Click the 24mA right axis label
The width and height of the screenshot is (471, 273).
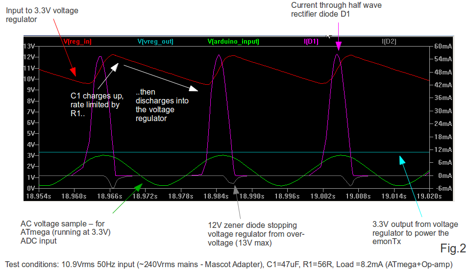(443, 124)
